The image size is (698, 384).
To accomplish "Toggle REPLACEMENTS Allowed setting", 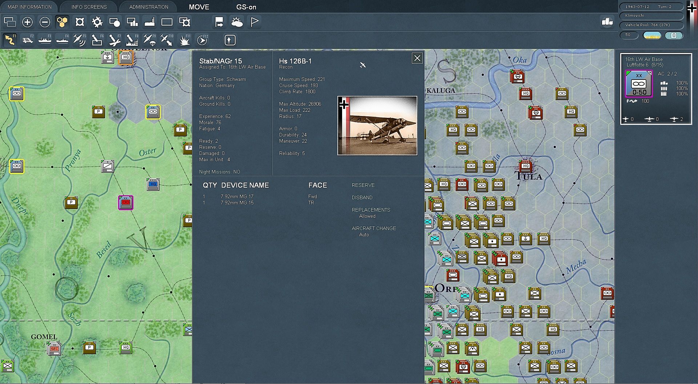I will coord(367,216).
